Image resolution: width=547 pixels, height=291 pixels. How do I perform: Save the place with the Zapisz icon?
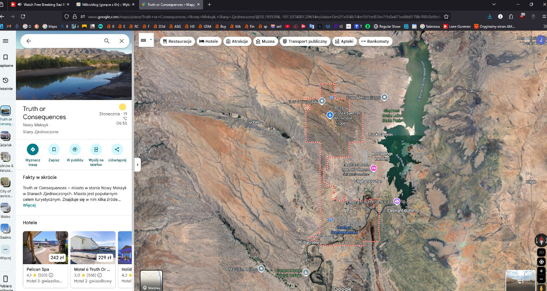tap(54, 149)
